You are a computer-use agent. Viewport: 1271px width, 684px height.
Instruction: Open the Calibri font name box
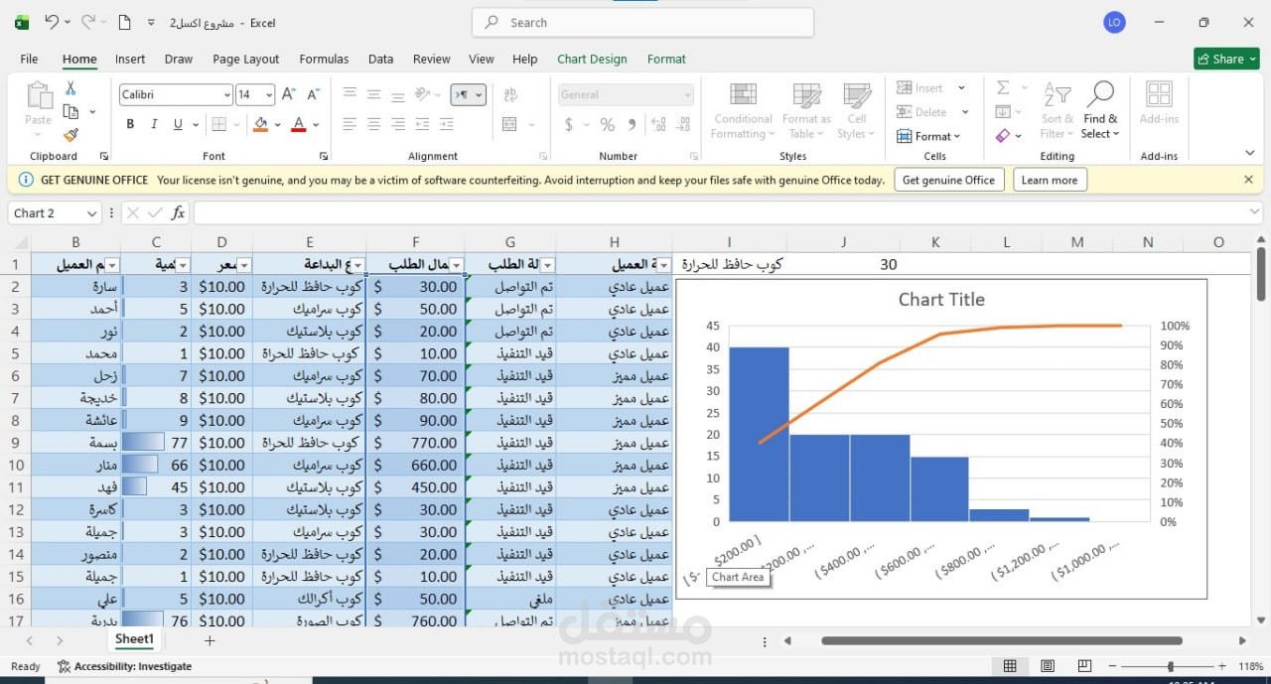pyautogui.click(x=176, y=94)
